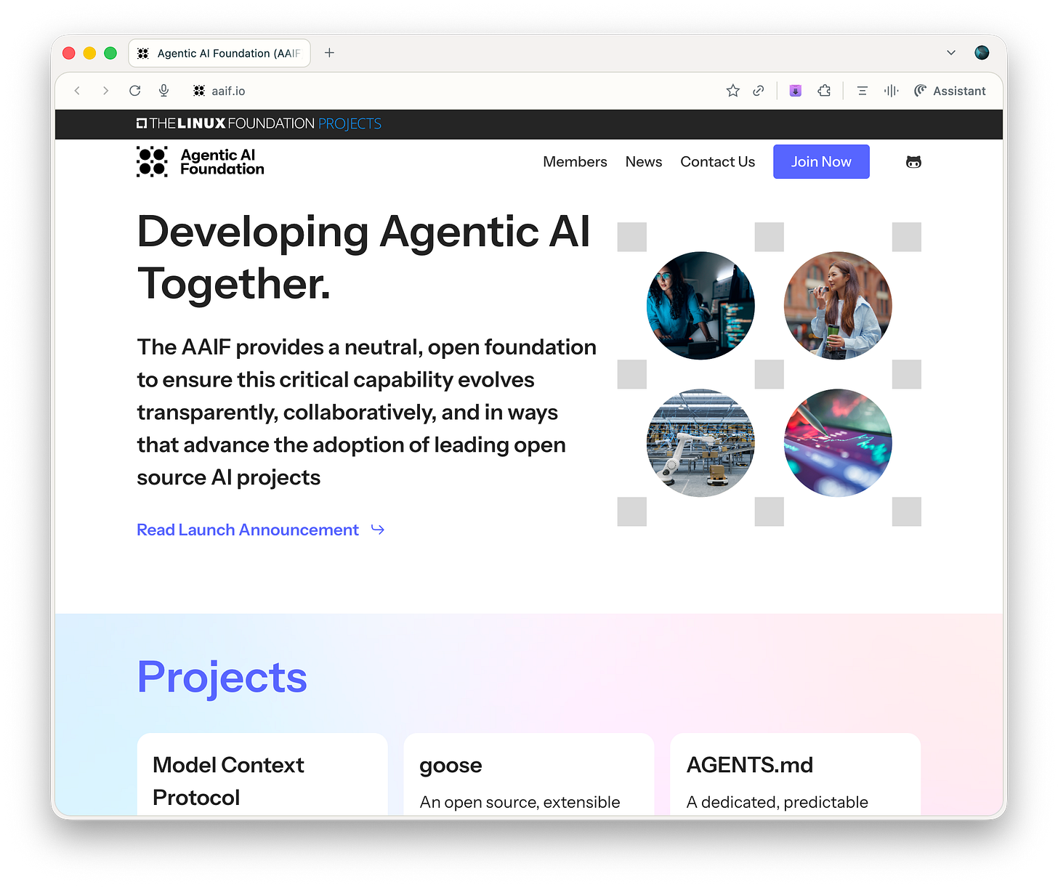Image resolution: width=1058 pixels, height=887 pixels.
Task: Click the stock chart stylus photo
Action: point(838,443)
